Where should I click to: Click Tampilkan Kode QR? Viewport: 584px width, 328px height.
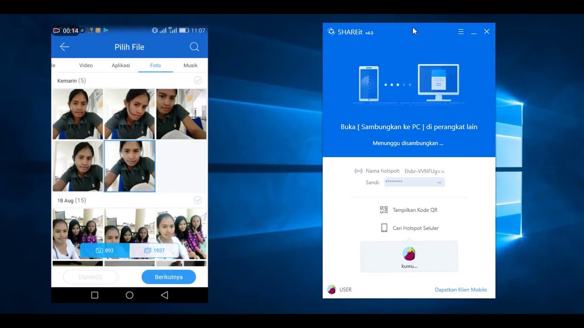click(x=415, y=210)
